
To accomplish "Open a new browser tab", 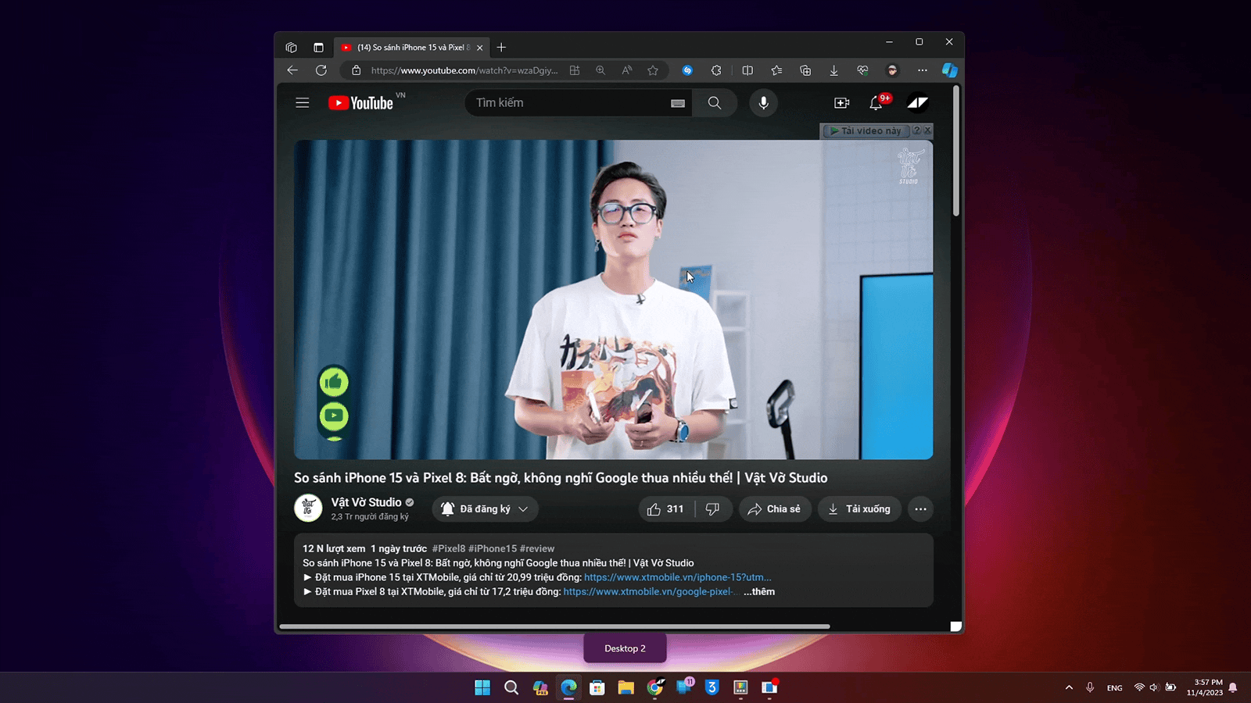I will 501,48.
